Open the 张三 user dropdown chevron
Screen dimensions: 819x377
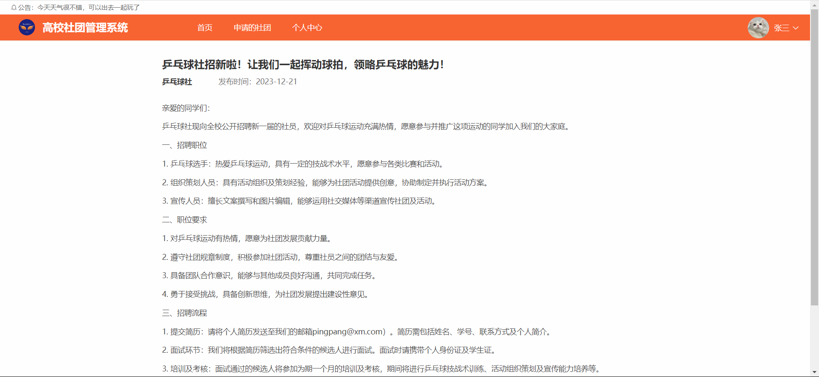pyautogui.click(x=796, y=28)
